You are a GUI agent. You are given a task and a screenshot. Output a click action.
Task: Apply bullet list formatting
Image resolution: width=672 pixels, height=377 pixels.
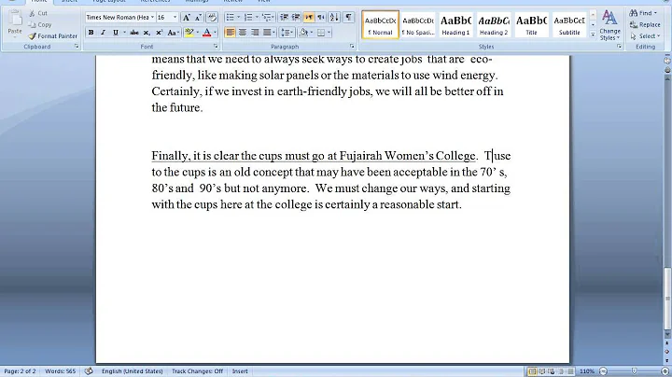point(231,17)
